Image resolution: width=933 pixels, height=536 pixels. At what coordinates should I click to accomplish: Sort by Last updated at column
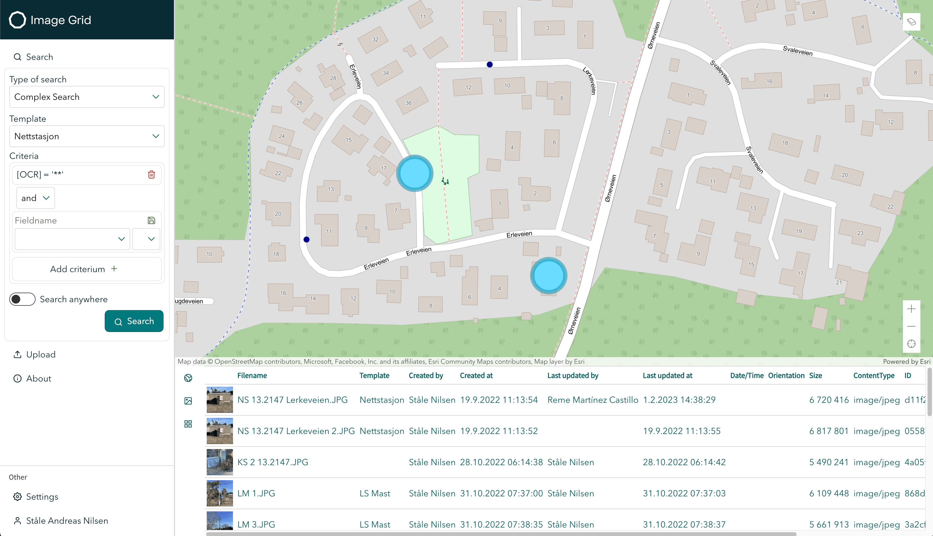(x=667, y=375)
